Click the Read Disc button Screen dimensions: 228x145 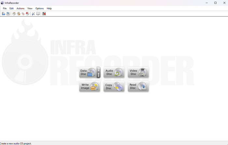(x=138, y=86)
